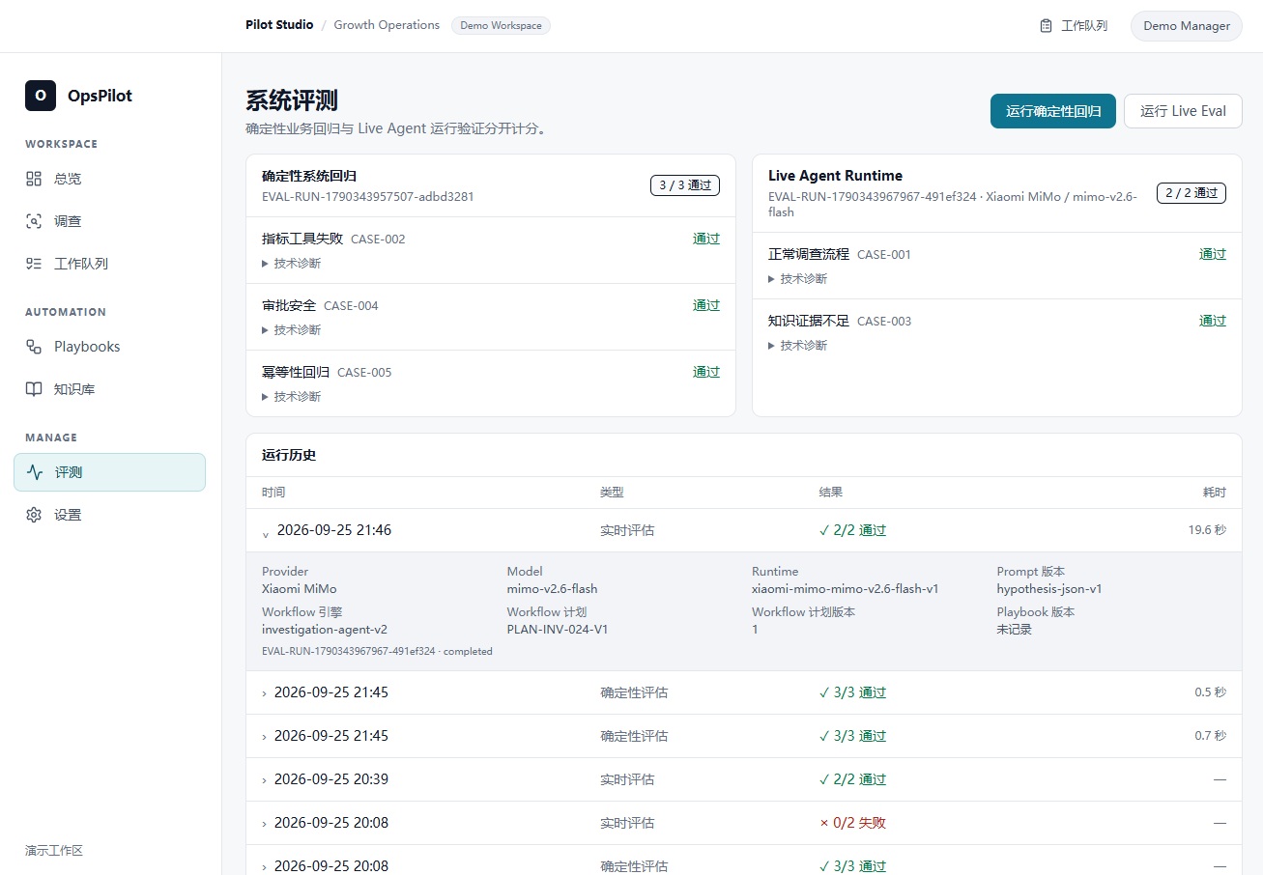Screen dimensions: 1263x875
Task: Open 总览 via its grid icon
Action: tap(34, 179)
